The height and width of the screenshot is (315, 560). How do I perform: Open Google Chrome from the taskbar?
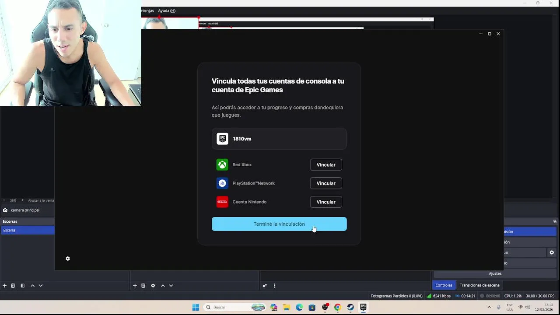(x=338, y=307)
